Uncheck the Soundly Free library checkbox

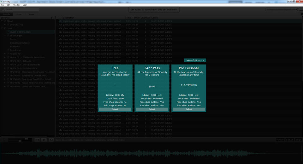pos(8,25)
